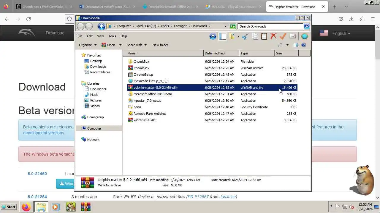
Task: Click the search magnifier icon
Action: pyautogui.click(x=307, y=26)
